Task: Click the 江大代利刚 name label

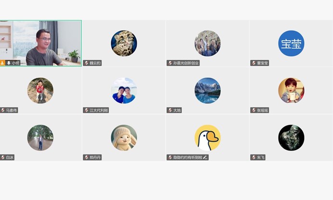Action: pos(99,110)
